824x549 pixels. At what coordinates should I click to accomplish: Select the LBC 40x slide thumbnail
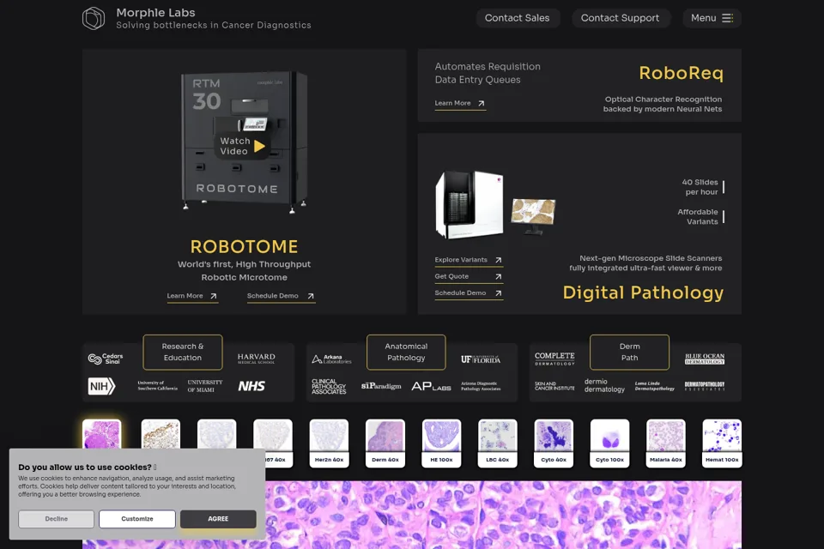click(498, 443)
